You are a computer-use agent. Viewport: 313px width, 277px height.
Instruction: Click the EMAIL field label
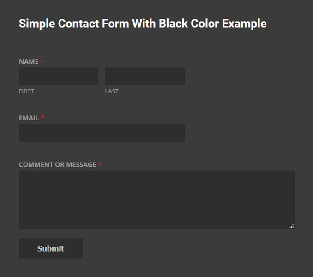pos(29,118)
